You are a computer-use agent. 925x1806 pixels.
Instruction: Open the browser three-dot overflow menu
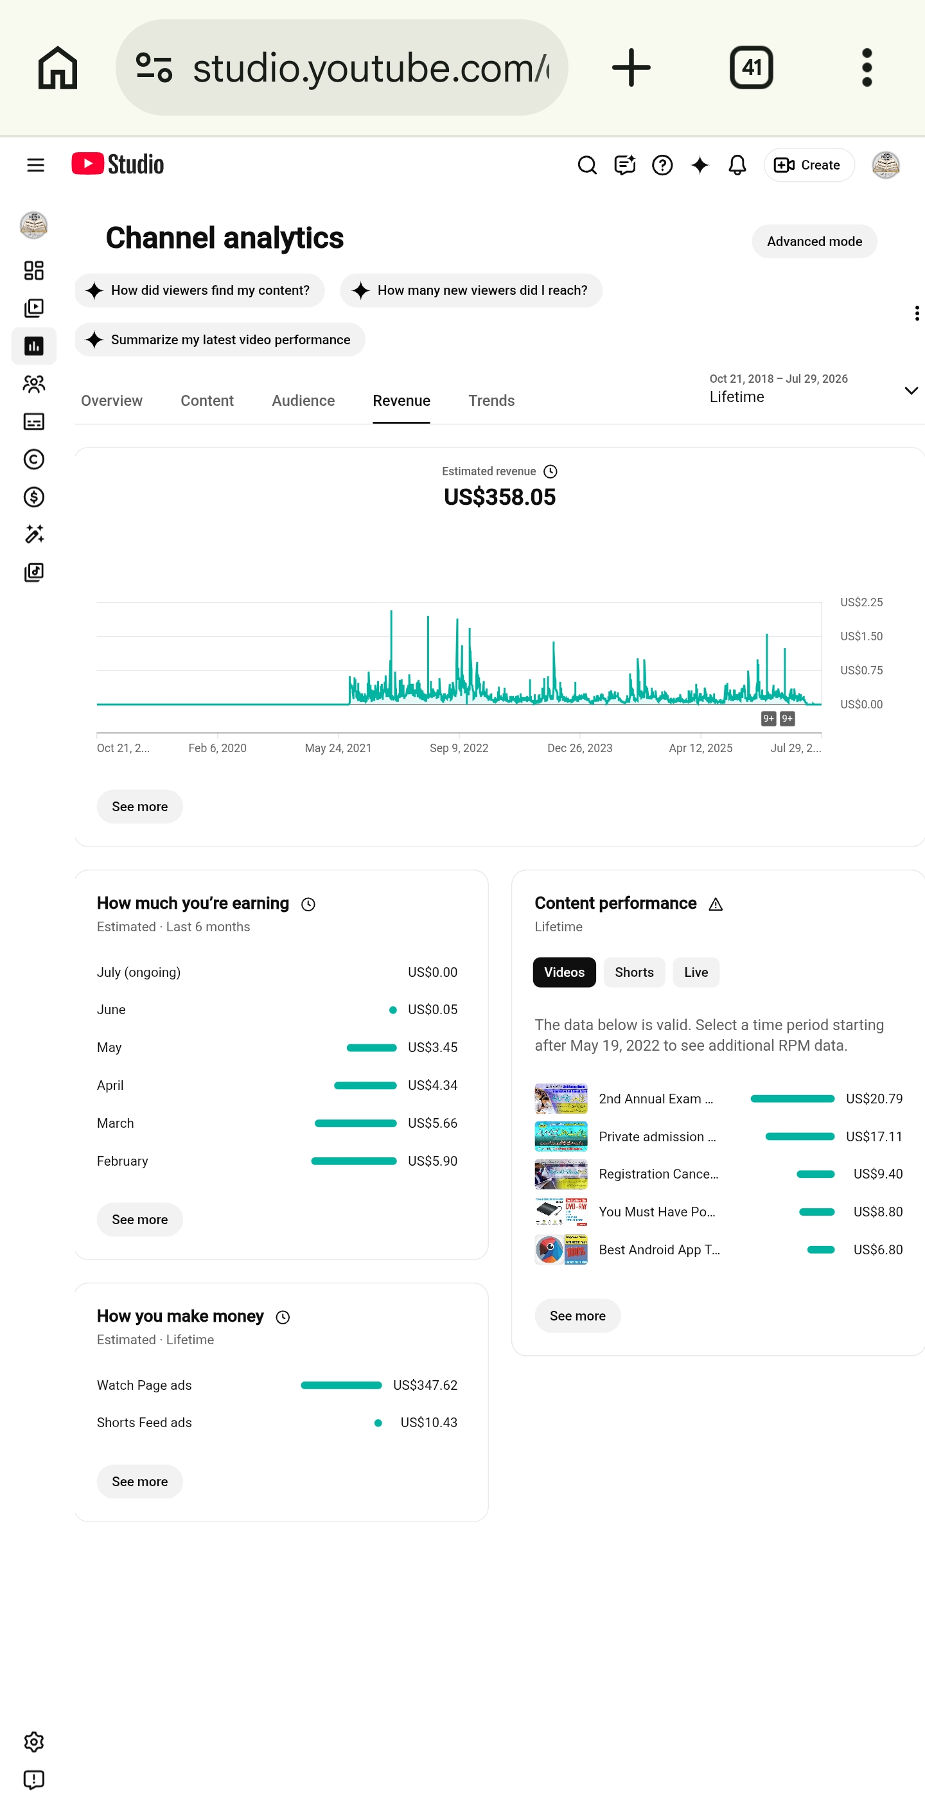pos(867,68)
